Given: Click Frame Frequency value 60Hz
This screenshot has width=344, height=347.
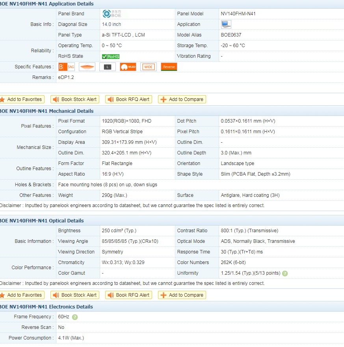Looking at the screenshot, I should click(x=63, y=317).
